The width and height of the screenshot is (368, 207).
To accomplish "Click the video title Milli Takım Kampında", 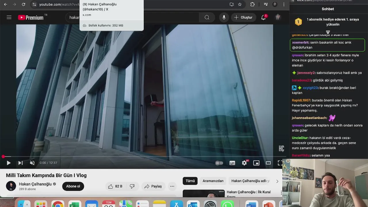I will pos(46,175).
